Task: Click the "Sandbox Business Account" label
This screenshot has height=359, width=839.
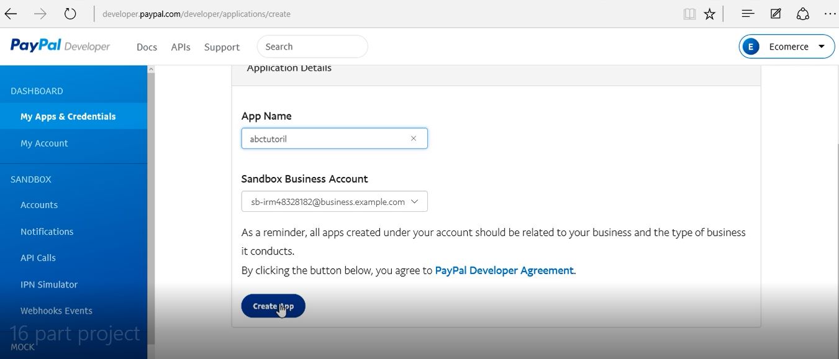Action: coord(304,179)
